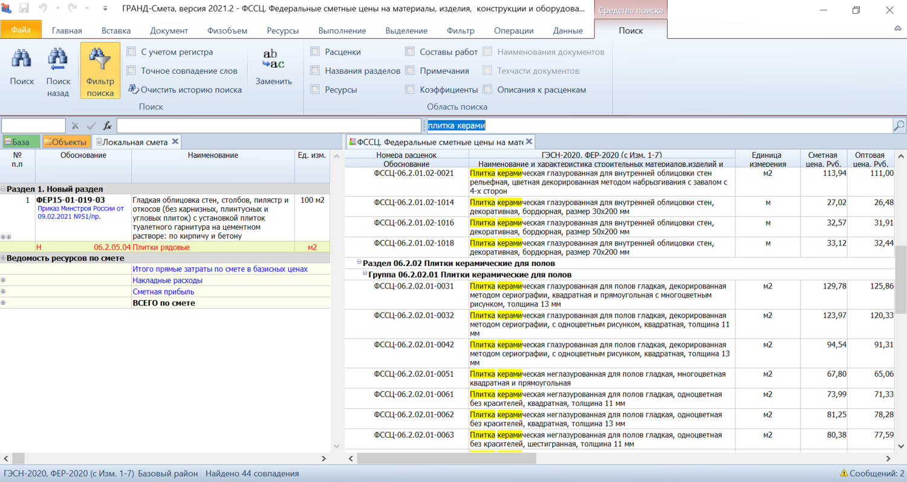Click the right panel vertical scrollbar thumb
907x482 pixels.
coord(900,278)
